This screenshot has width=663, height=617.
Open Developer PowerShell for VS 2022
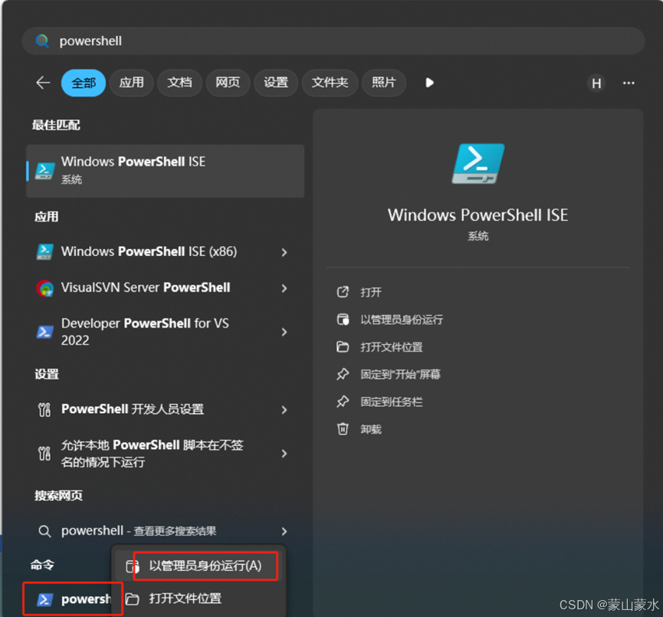click(x=166, y=332)
